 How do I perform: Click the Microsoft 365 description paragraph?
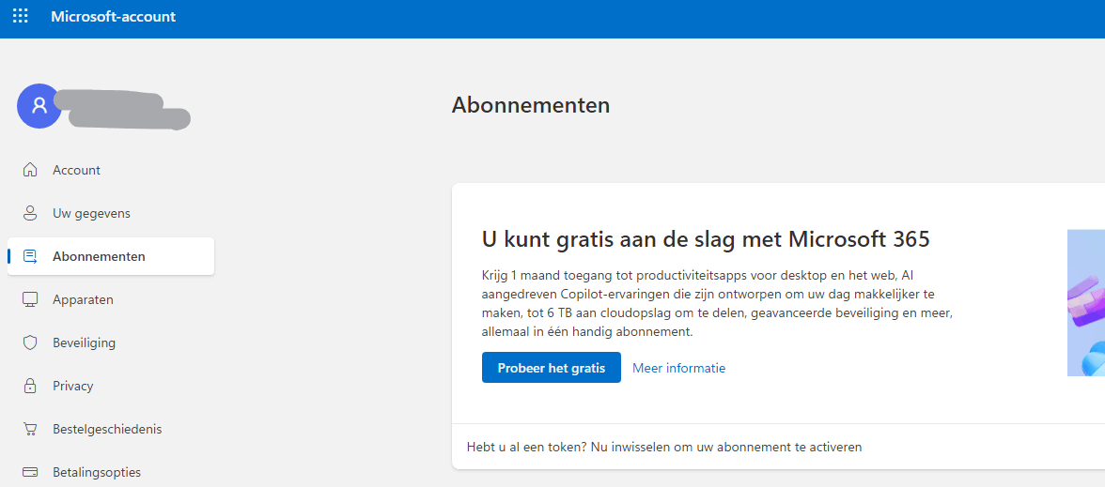point(719,302)
